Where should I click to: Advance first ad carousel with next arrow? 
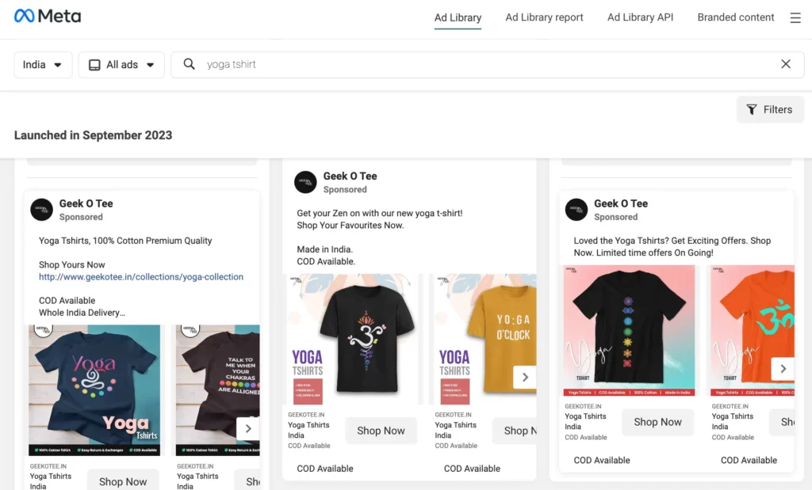(x=248, y=428)
